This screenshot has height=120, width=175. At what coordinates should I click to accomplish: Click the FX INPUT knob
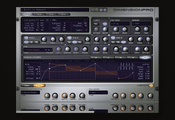pyautogui.click(x=137, y=49)
